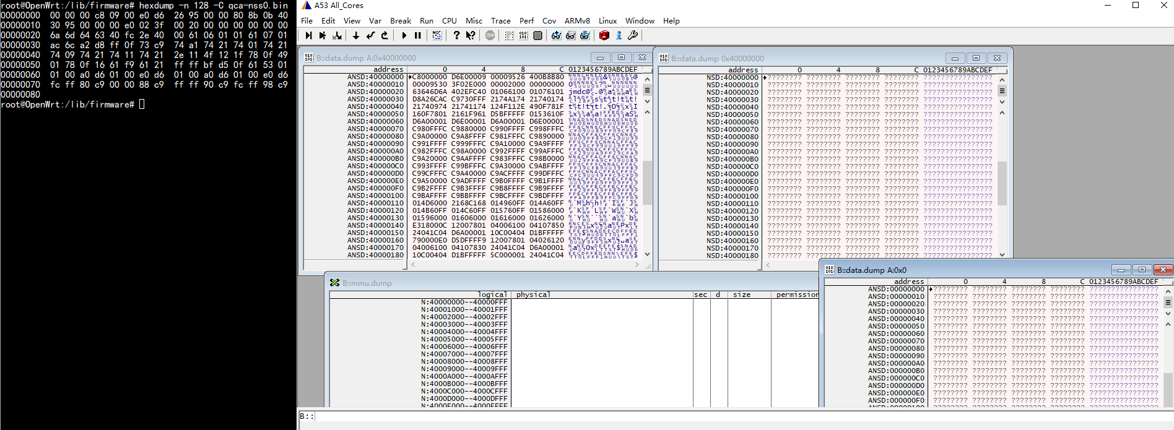Click the Single Step toolbar icon
Image resolution: width=1174 pixels, height=430 pixels.
click(x=308, y=35)
